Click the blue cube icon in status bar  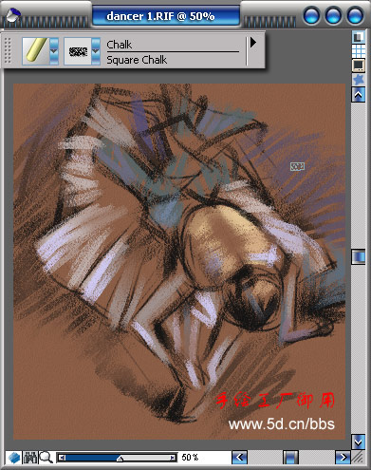(x=14, y=458)
